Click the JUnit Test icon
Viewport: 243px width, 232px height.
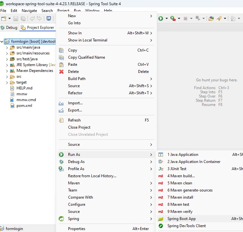coord(161,169)
